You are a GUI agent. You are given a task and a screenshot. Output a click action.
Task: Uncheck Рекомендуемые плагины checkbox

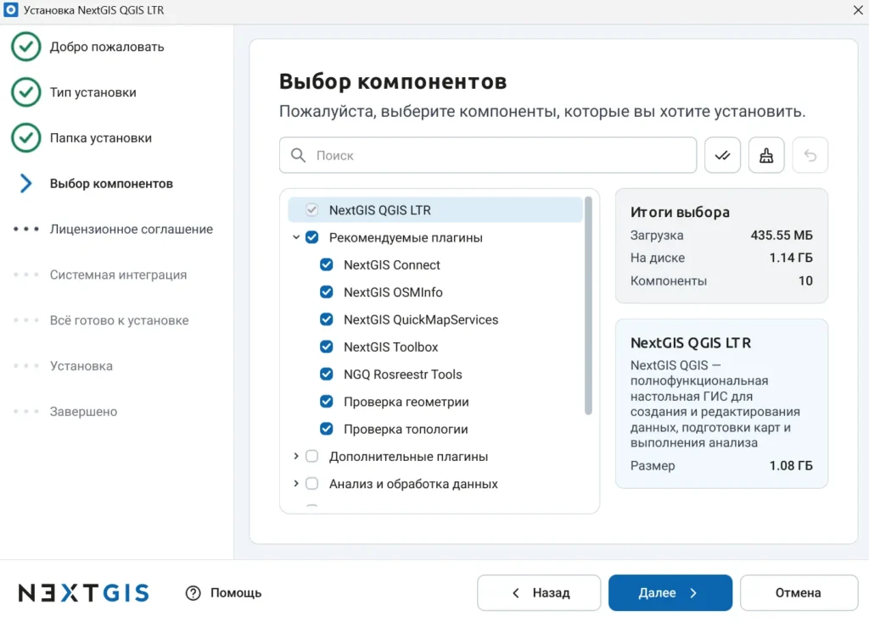[x=312, y=237]
